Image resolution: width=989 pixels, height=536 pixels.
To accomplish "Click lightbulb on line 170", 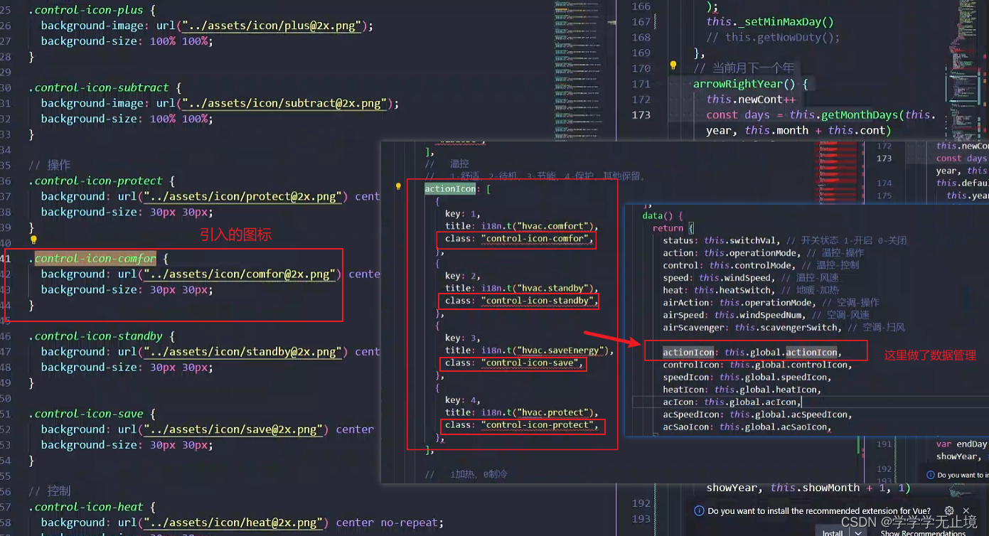I will point(673,65).
